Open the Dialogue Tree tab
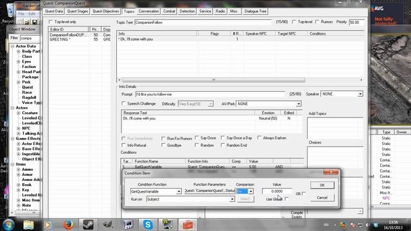Viewport: 411px width, 231px height. click(x=256, y=12)
